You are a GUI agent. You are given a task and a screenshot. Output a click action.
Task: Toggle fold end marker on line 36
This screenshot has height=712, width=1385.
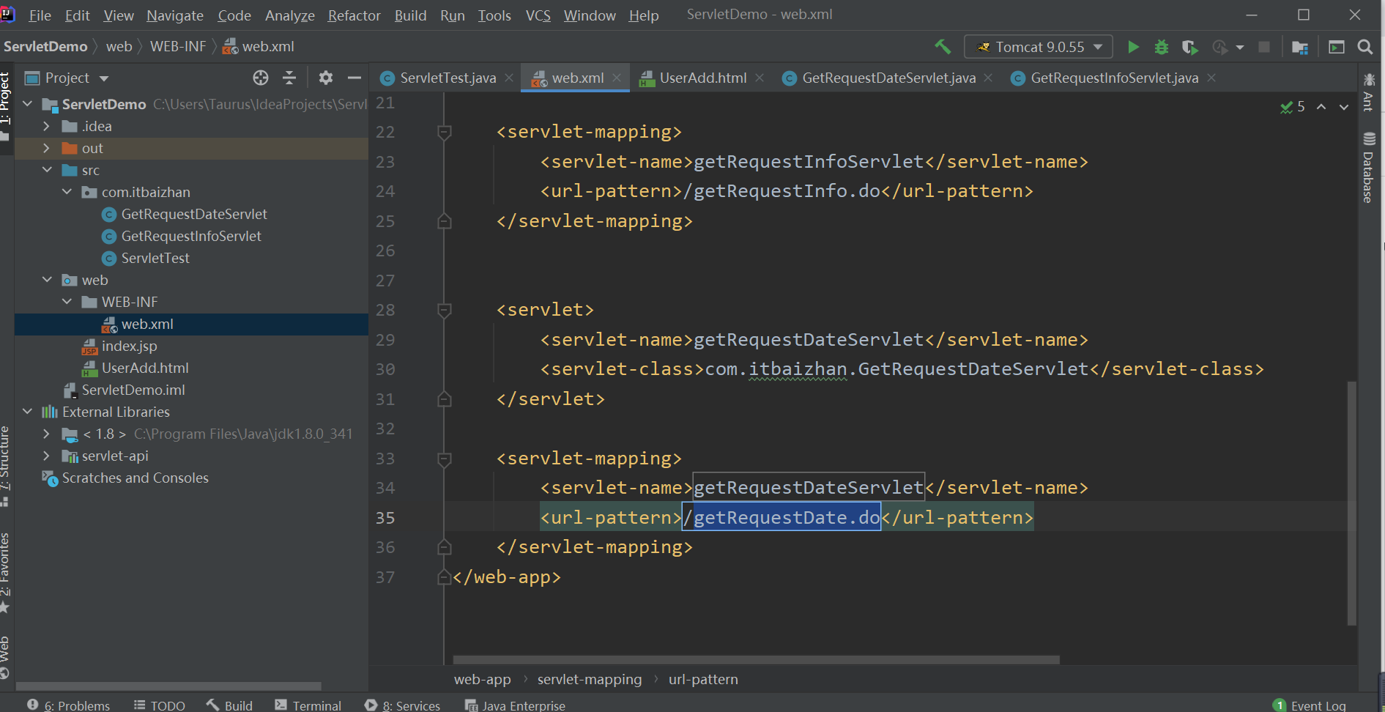click(x=444, y=547)
